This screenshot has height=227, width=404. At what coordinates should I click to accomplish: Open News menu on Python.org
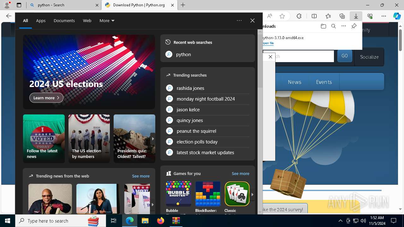click(x=294, y=82)
